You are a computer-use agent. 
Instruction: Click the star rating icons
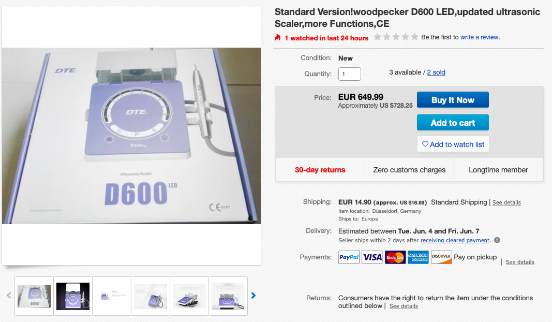pos(396,37)
